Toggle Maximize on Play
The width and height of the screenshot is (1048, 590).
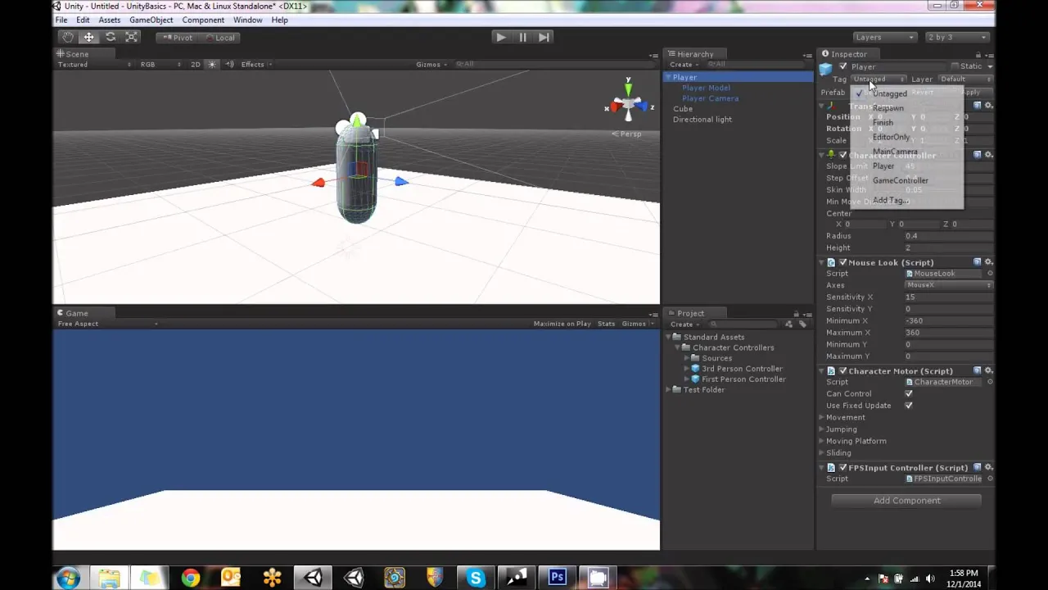tap(562, 324)
